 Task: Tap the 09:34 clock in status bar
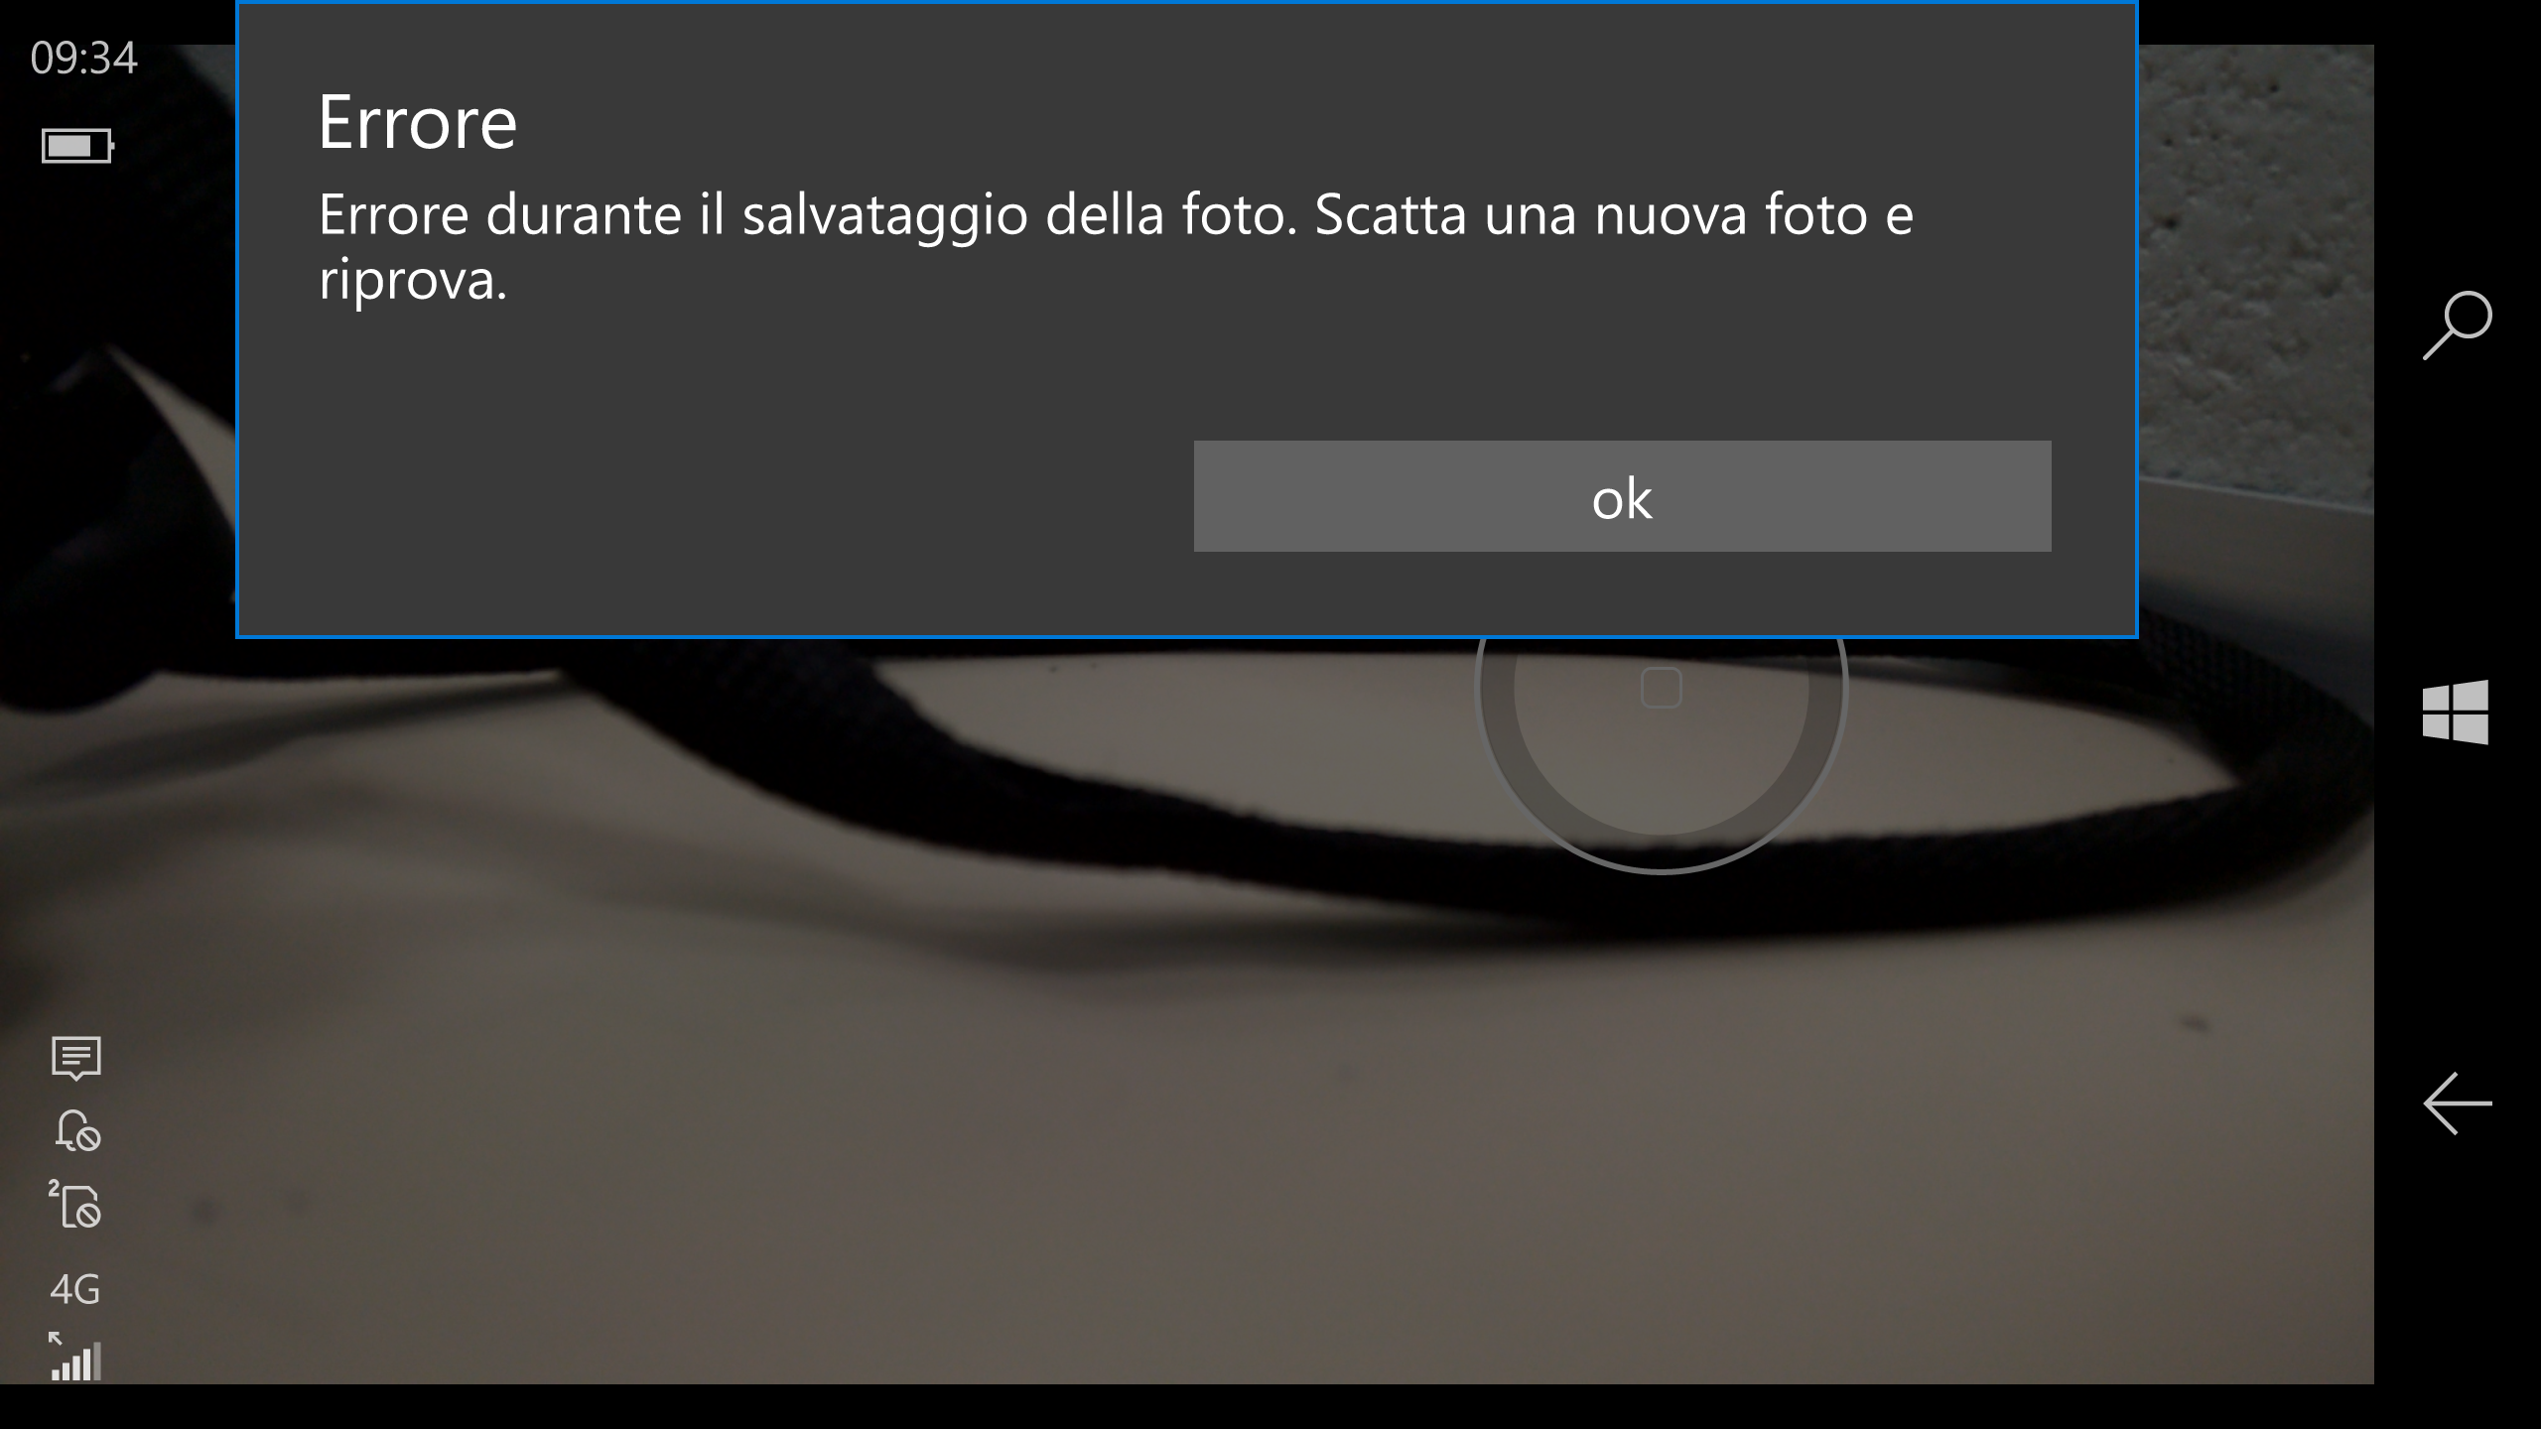[x=83, y=58]
